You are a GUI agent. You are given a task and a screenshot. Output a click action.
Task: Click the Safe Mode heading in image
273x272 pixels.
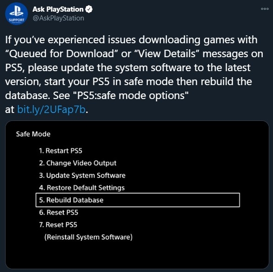pos(33,134)
